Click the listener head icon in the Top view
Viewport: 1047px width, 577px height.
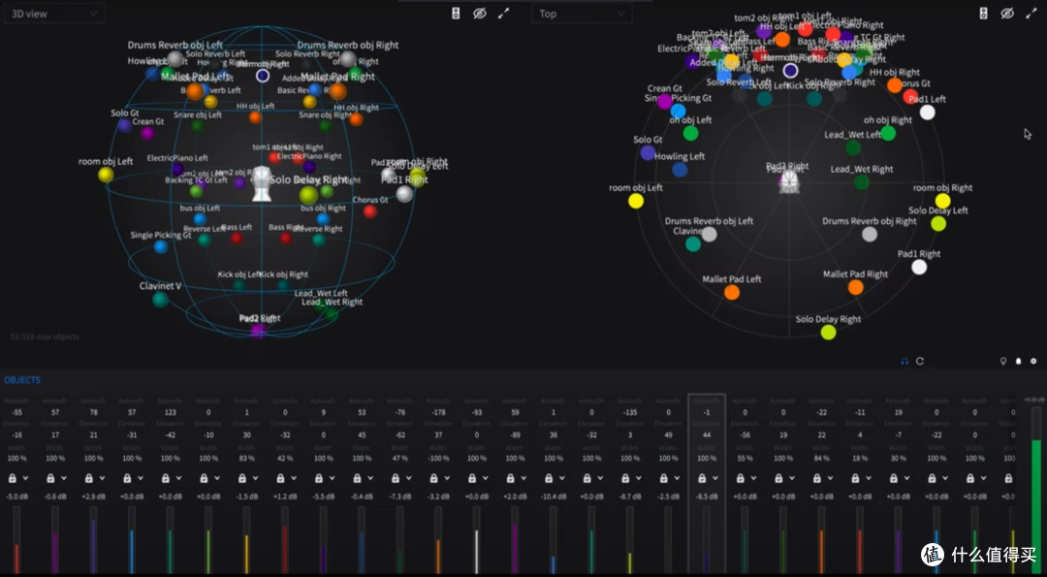click(789, 181)
